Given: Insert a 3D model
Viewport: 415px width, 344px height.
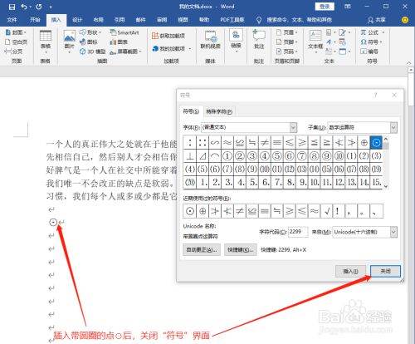Looking at the screenshot, I should pos(93,52).
